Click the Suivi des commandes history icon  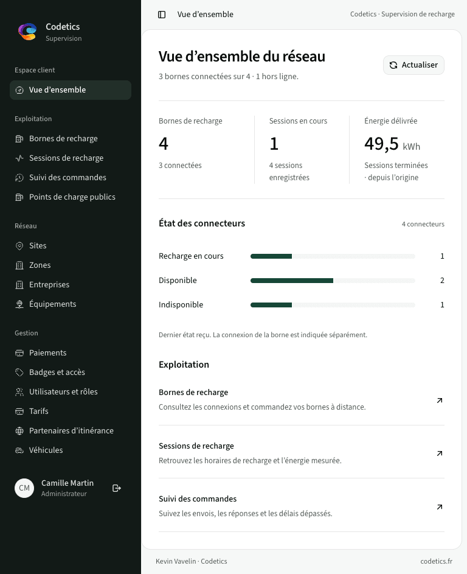coord(19,178)
